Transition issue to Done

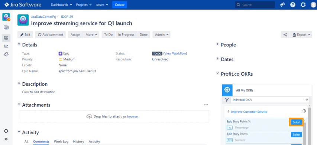[143, 35]
